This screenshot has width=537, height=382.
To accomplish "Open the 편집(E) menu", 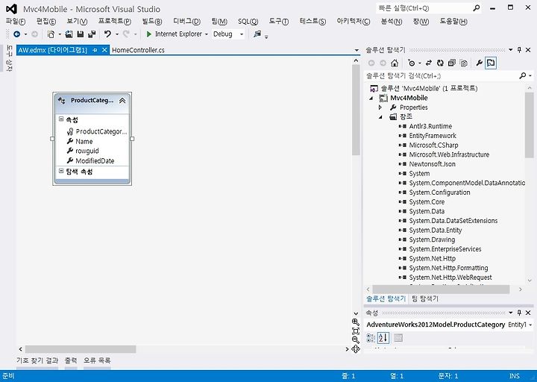I will [46, 21].
